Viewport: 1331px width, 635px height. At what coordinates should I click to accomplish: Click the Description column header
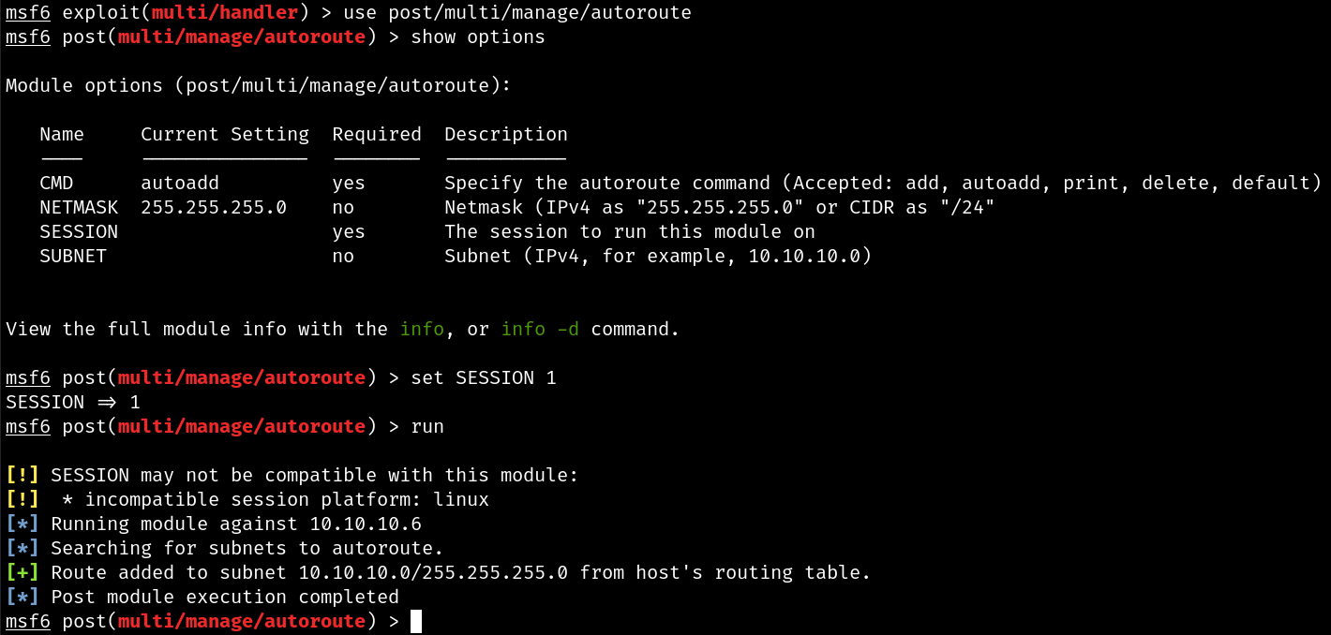point(506,134)
